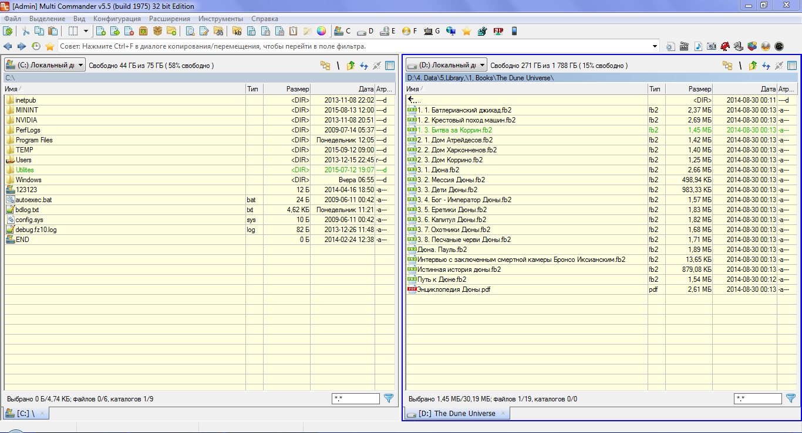802x433 pixels.
Task: Click the parent directory '..' row in right panel
Action: (x=602, y=100)
